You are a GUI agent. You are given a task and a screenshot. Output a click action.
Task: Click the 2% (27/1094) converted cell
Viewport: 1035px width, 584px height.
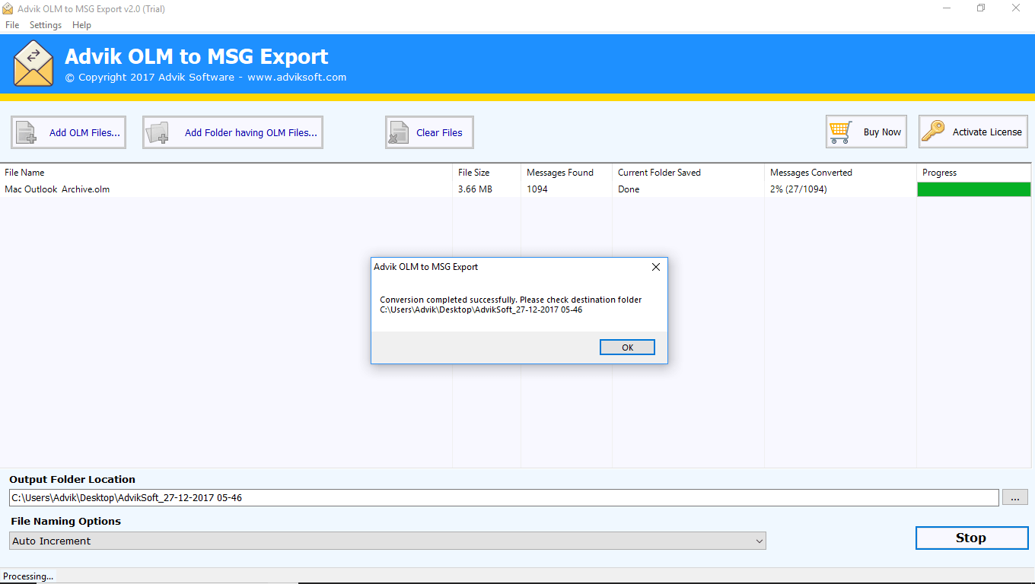tap(798, 189)
